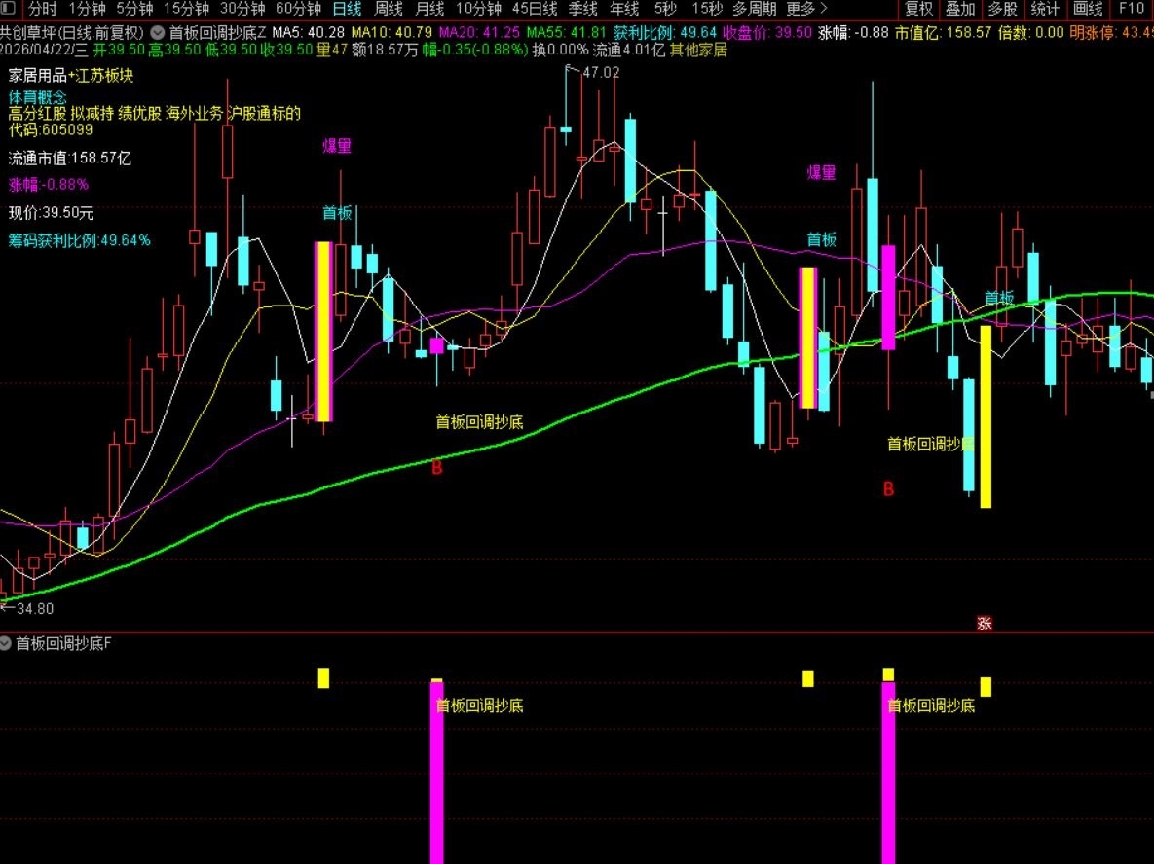Open the 多周期 multi-period view

pyautogui.click(x=755, y=9)
